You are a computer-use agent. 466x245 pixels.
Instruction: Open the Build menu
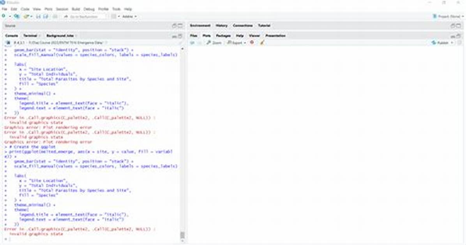click(76, 9)
